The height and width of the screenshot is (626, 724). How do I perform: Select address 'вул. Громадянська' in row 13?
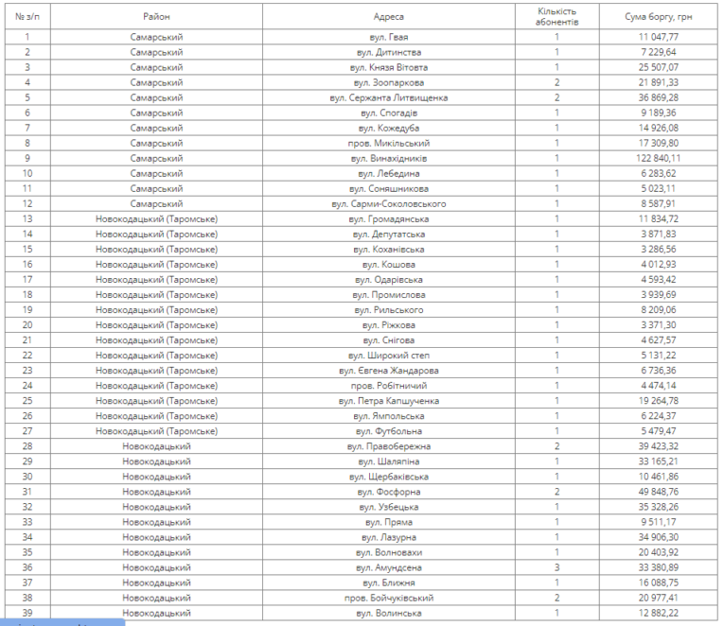pyautogui.click(x=389, y=218)
